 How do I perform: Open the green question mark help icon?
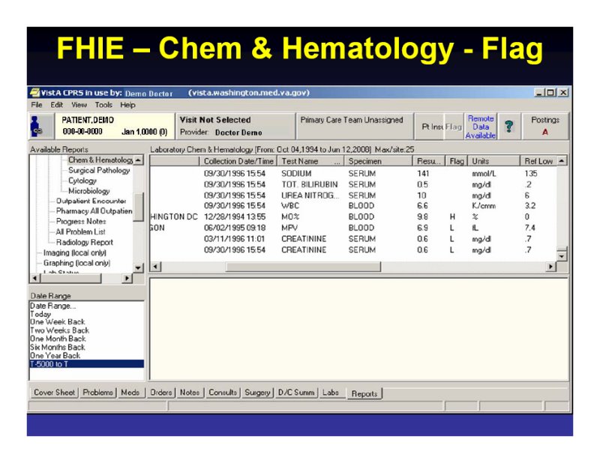click(508, 126)
